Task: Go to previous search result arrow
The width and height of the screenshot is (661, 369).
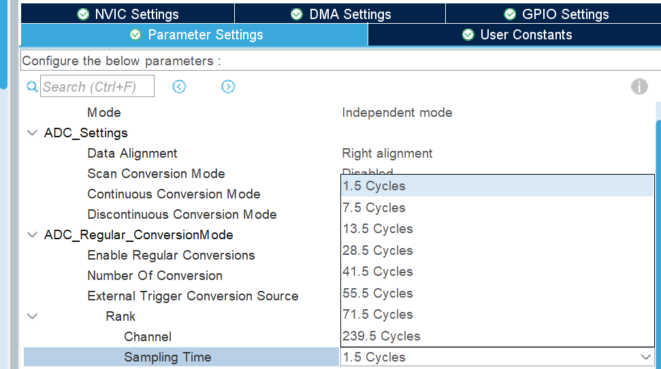Action: [179, 86]
